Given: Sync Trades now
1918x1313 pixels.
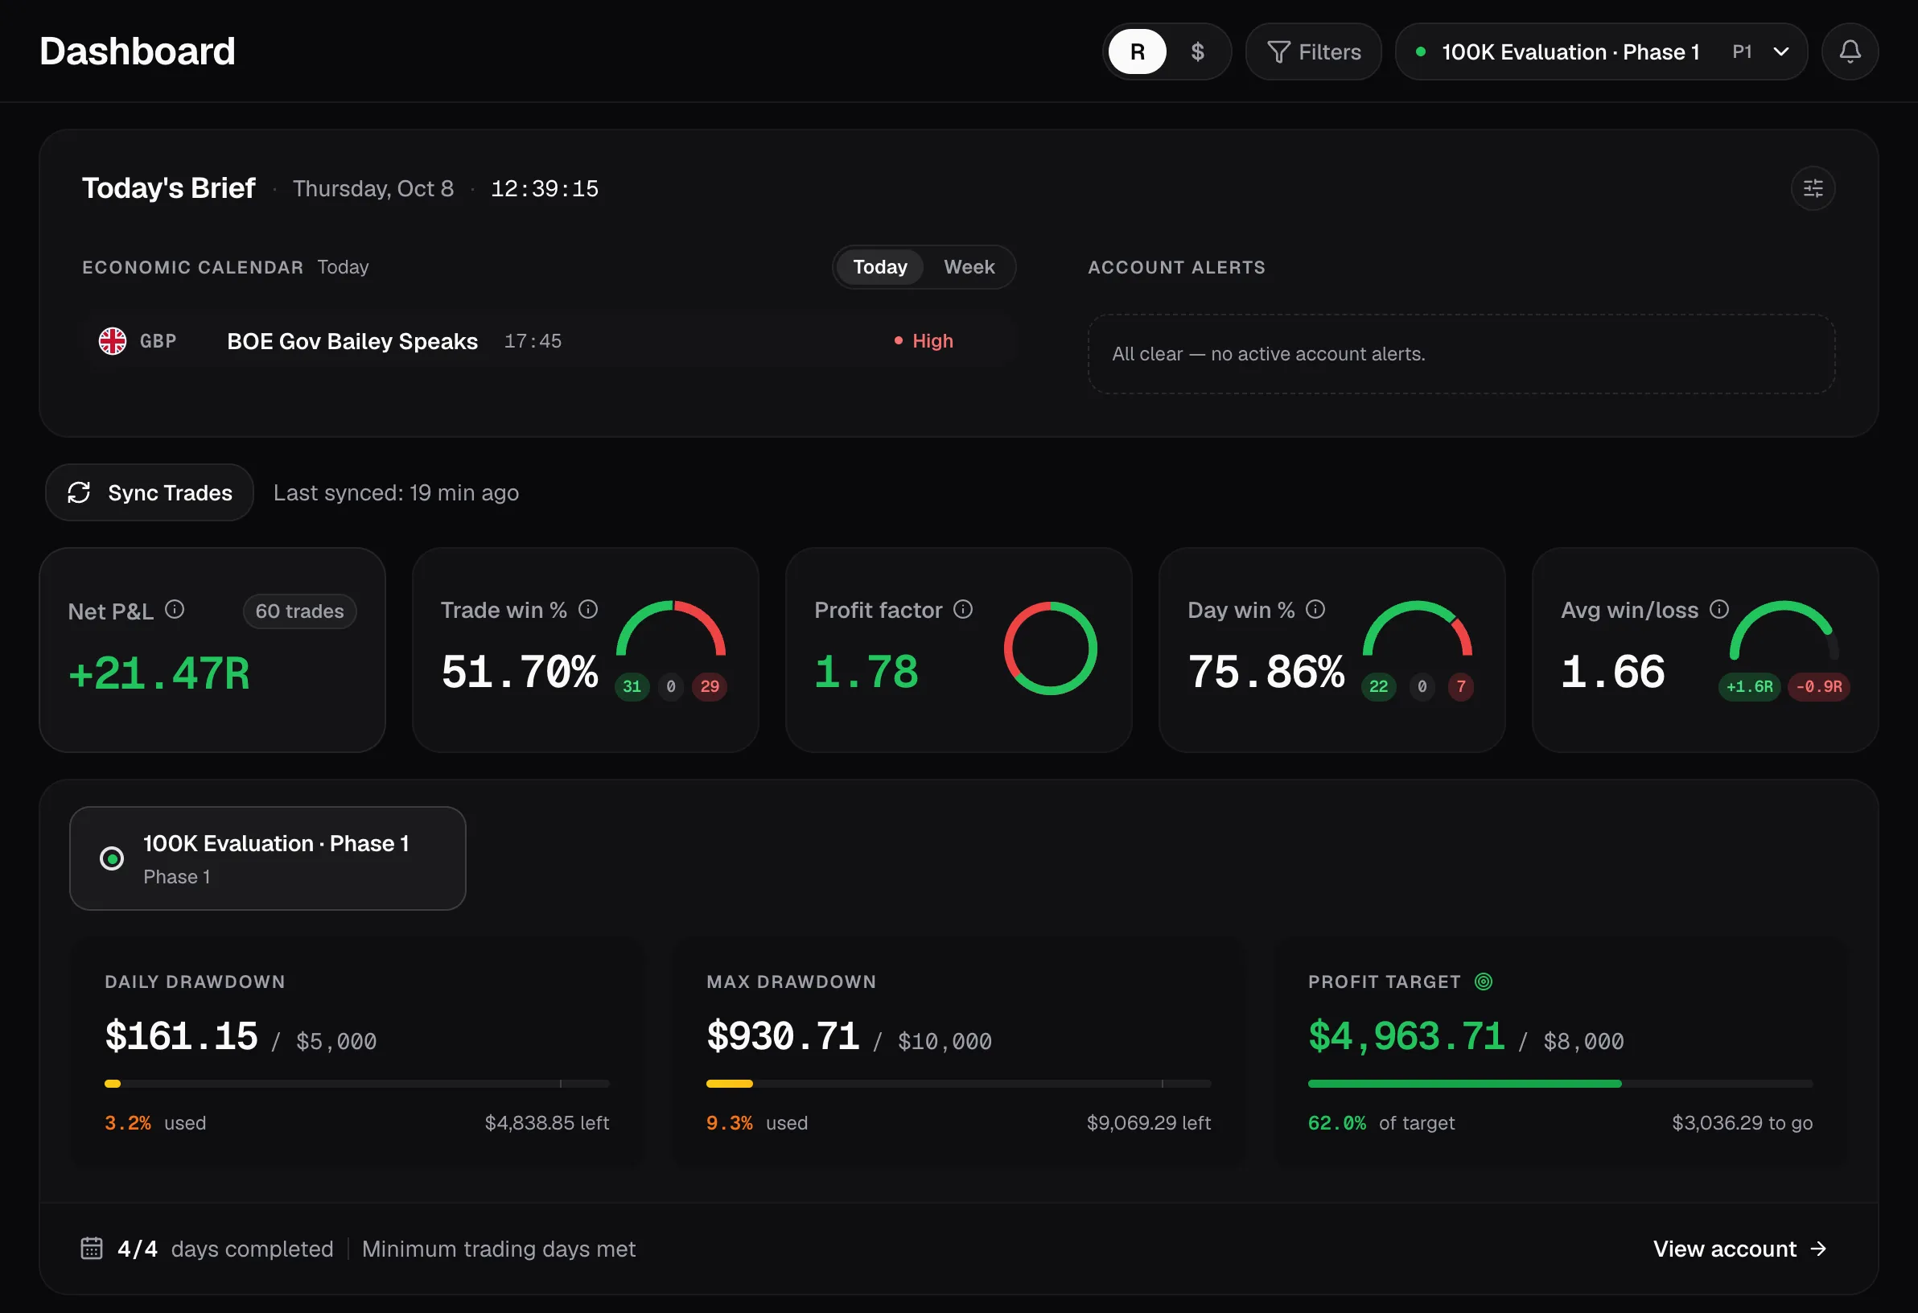Looking at the screenshot, I should click(150, 492).
